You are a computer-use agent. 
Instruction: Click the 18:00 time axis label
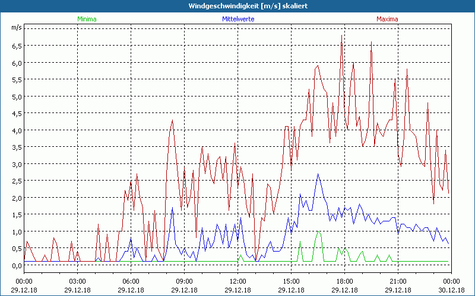tap(344, 281)
